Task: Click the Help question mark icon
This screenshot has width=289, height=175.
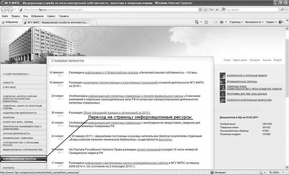Action: click(x=280, y=22)
